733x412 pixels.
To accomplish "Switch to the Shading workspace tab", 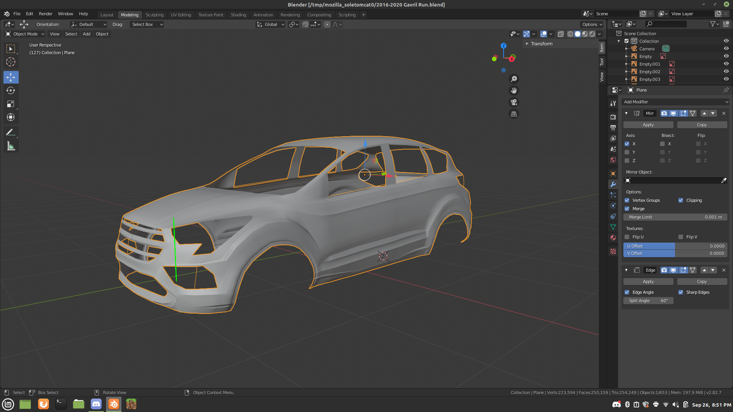I will (238, 15).
